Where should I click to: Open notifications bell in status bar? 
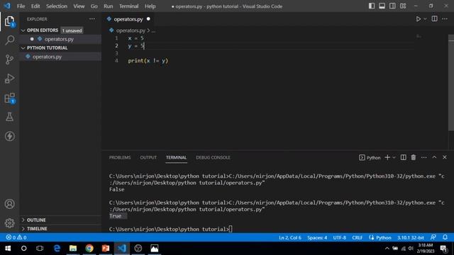[x=445, y=237]
